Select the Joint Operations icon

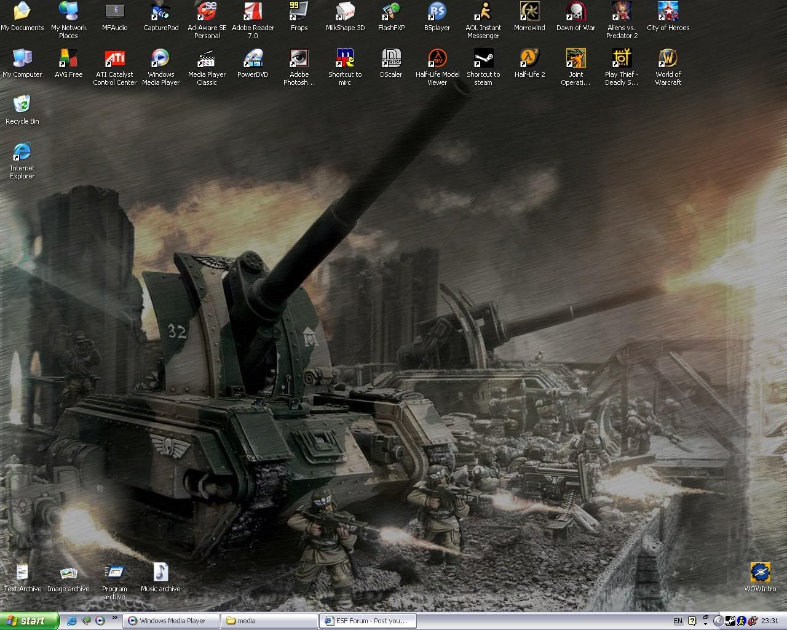tap(575, 67)
